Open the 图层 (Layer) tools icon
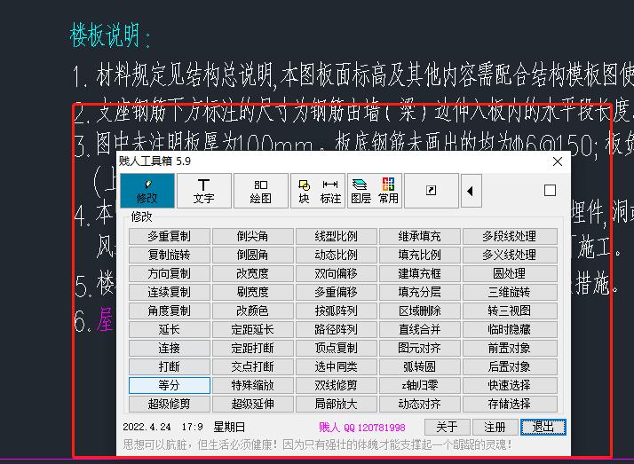This screenshot has height=464, width=634. click(x=361, y=191)
